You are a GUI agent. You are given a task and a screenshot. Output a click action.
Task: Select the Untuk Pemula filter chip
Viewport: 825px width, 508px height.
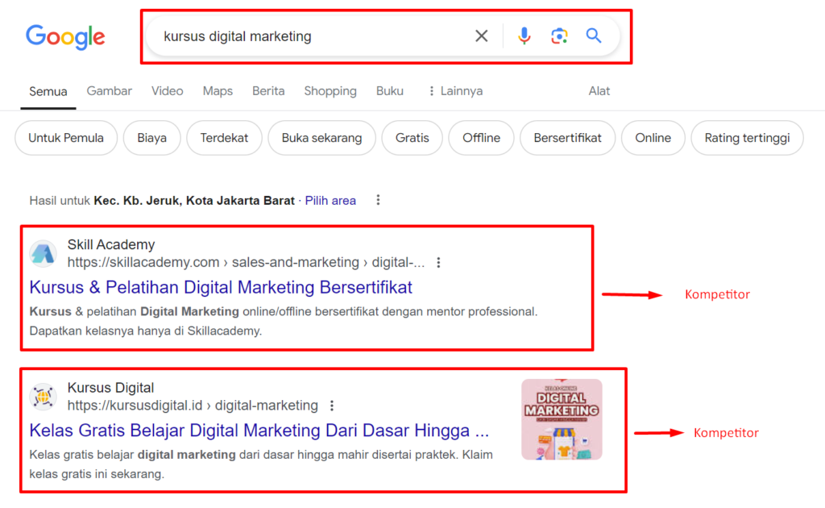(66, 138)
